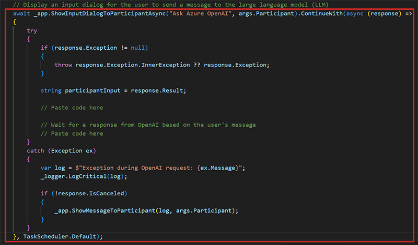Click on ShowInputDialogToParticipantAsync method name
Image resolution: width=418 pixels, height=245 pixels.
(108, 14)
